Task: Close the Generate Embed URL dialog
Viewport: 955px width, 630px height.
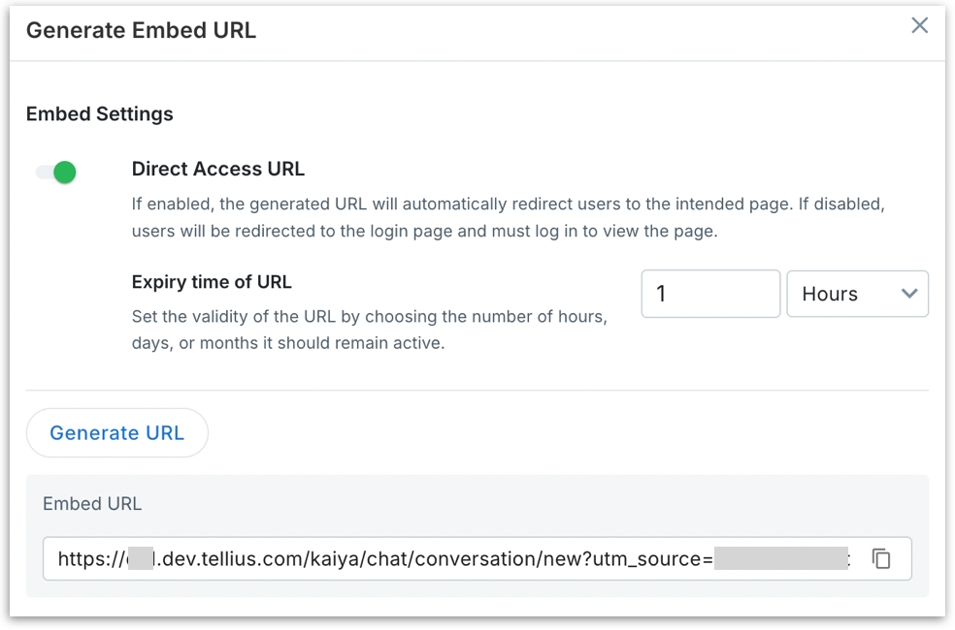Action: (919, 26)
